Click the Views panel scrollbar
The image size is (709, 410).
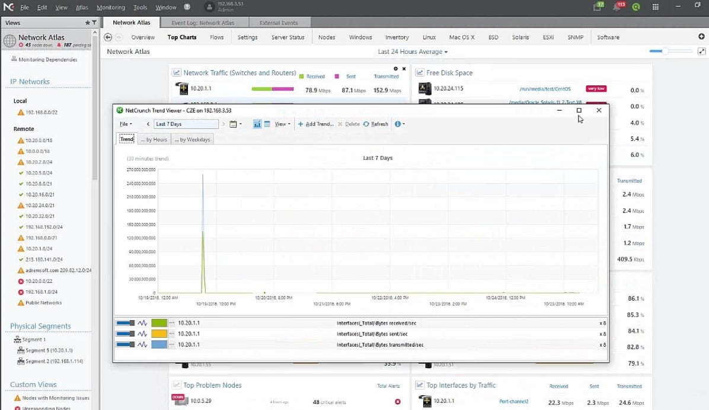tap(95, 108)
